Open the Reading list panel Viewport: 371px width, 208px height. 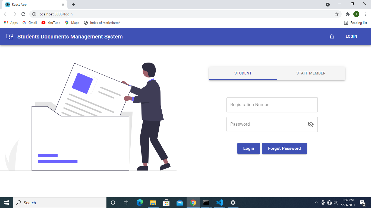(356, 23)
